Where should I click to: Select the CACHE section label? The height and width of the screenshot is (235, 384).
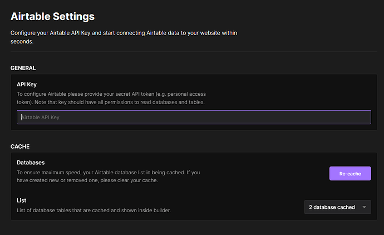[20, 146]
